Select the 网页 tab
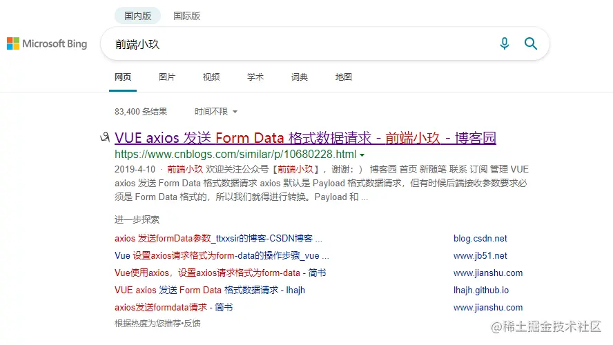Viewport: 613px width, 345px height. pos(123,77)
